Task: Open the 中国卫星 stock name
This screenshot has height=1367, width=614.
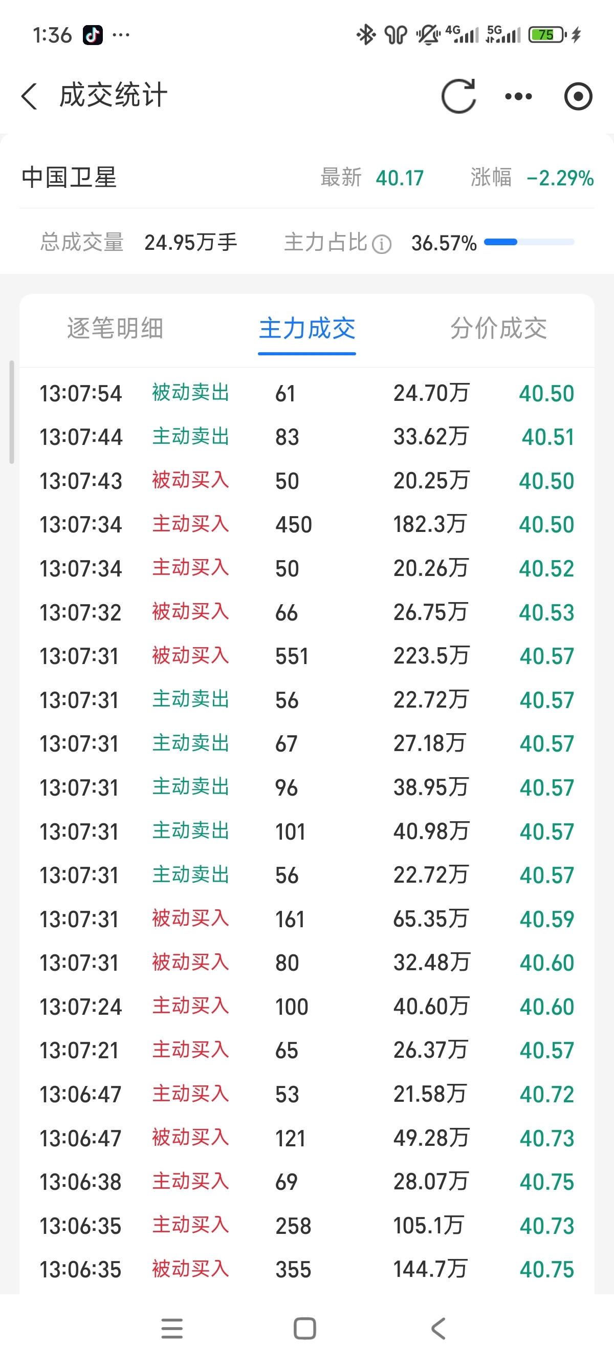Action: [69, 177]
